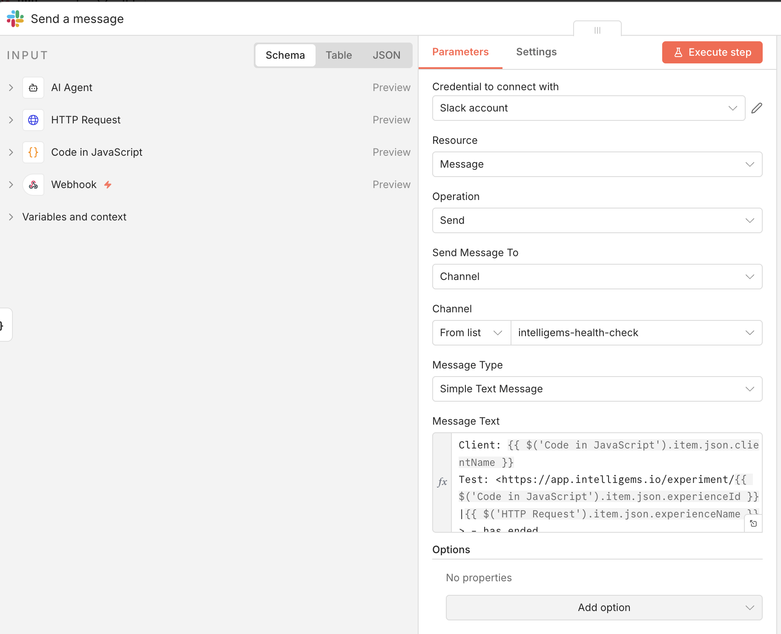
Task: Grab the panel drag handle at top
Action: [x=597, y=30]
